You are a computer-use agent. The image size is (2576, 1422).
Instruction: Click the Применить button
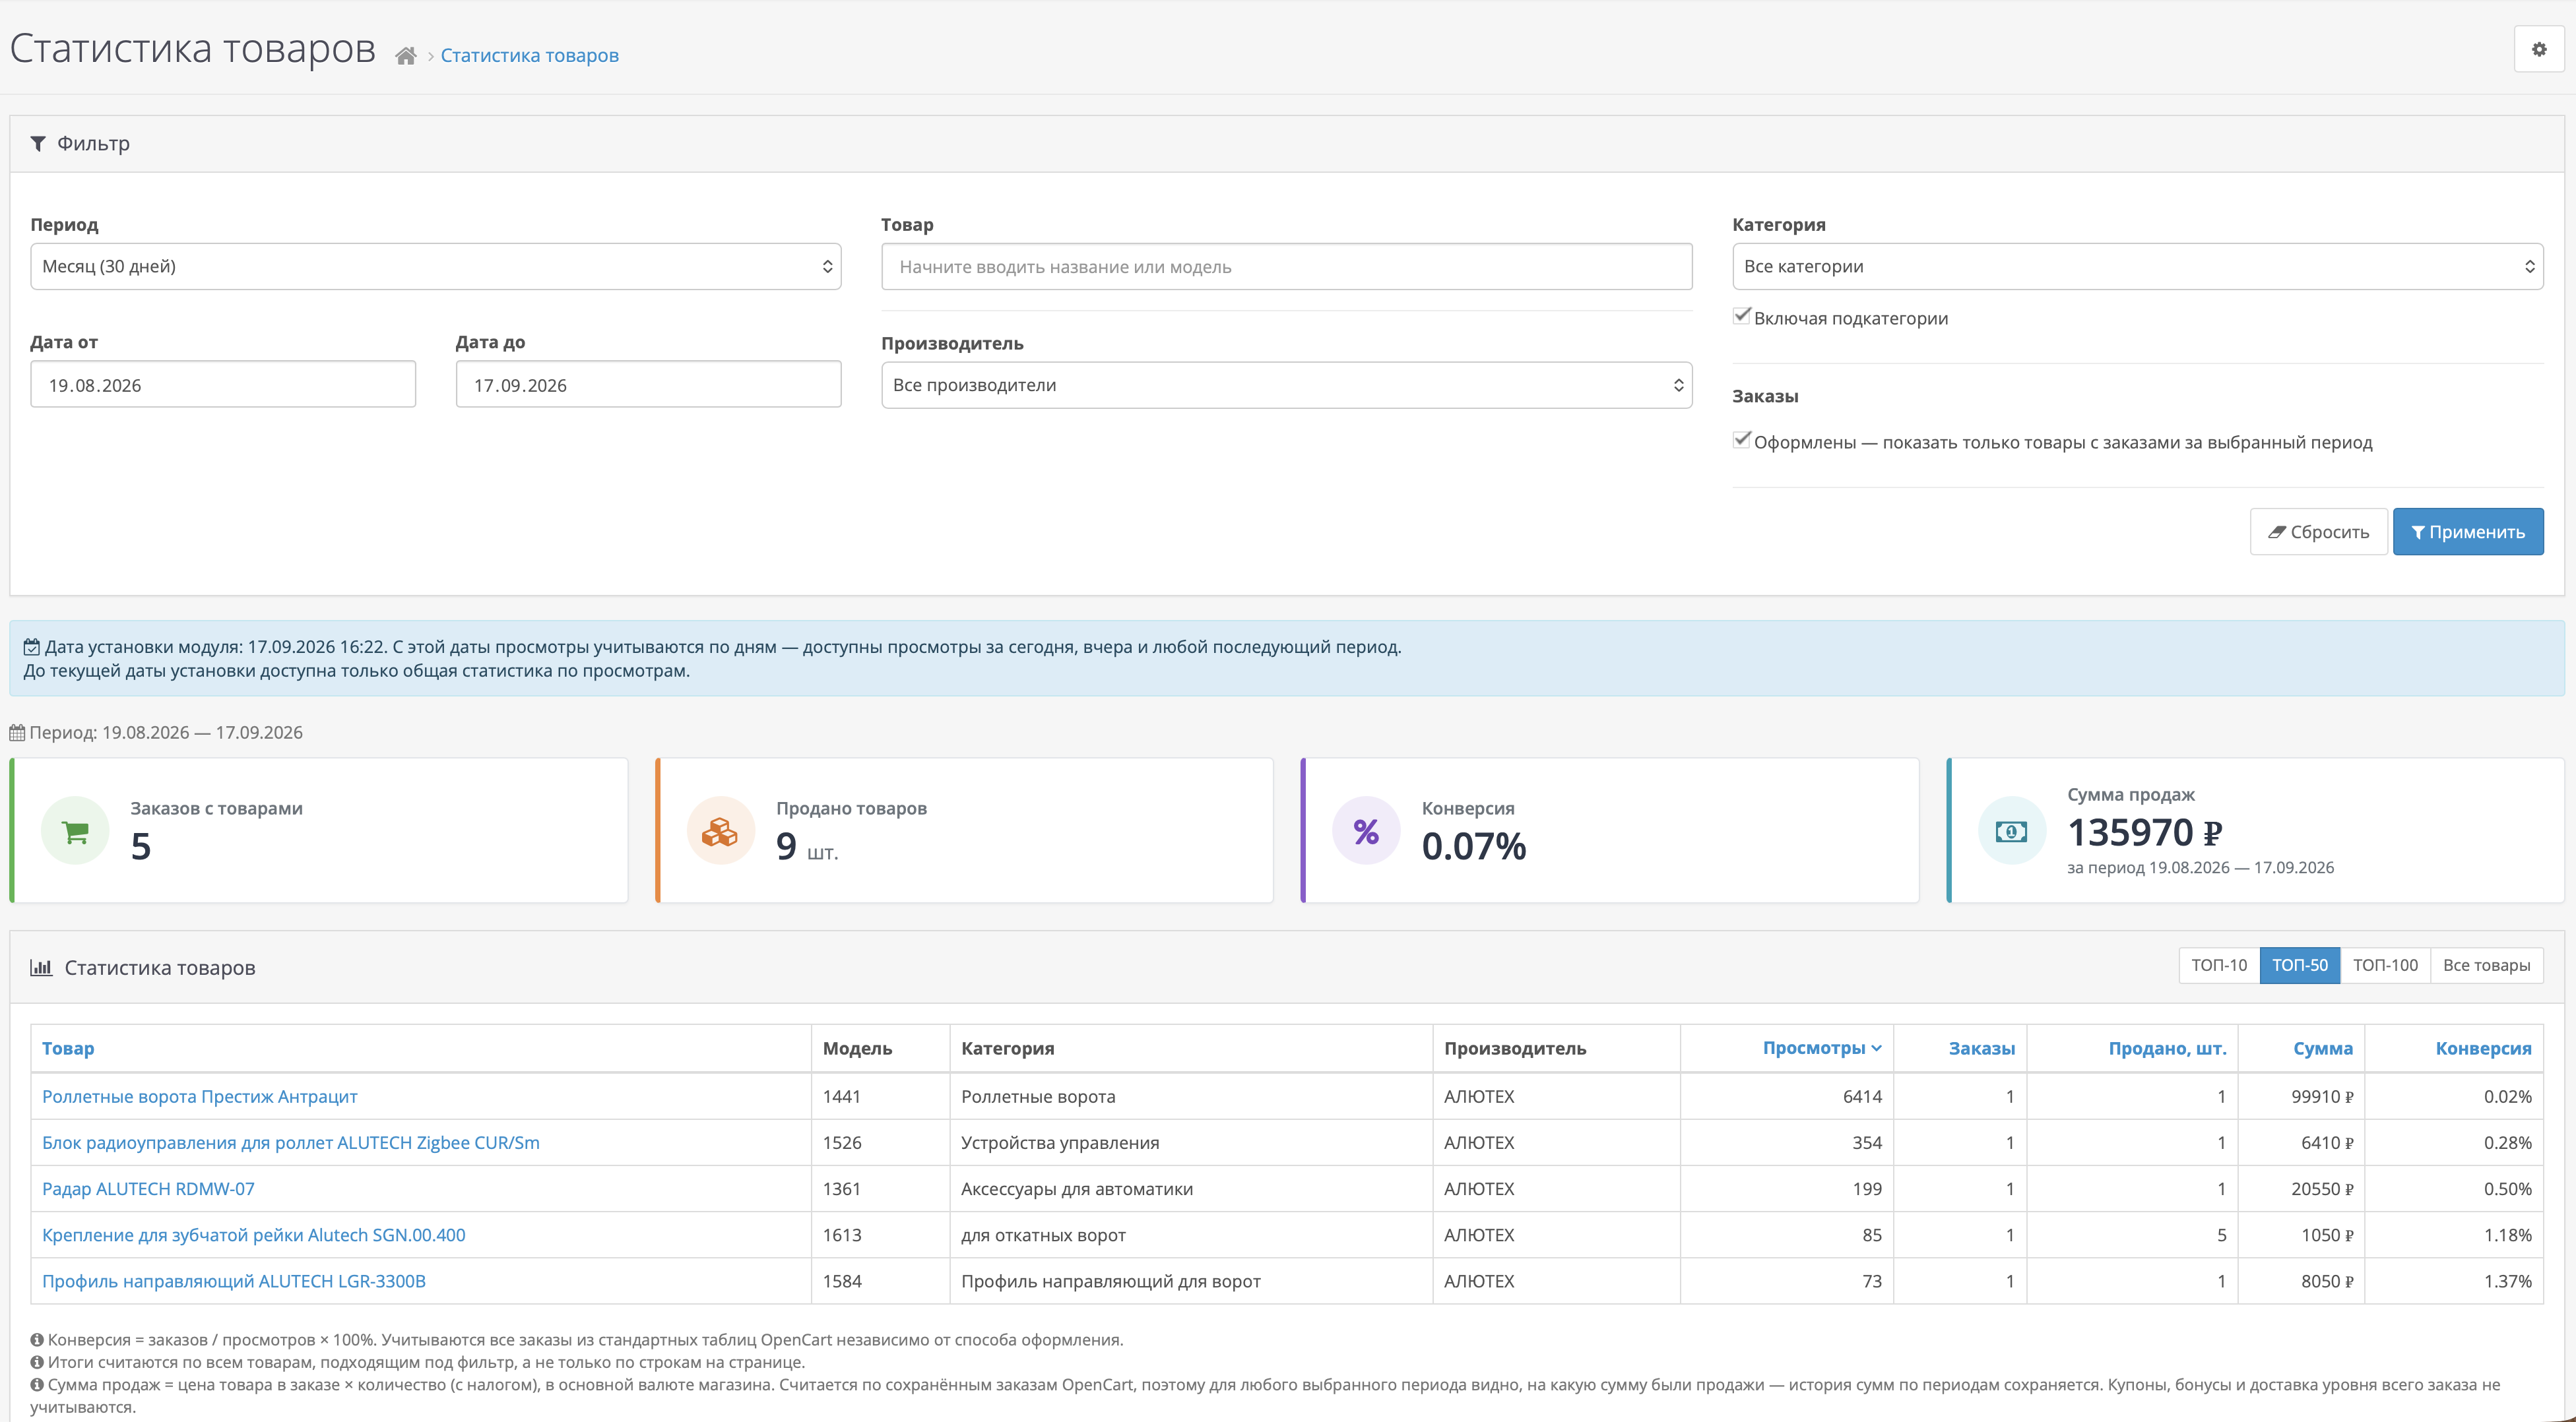2468,532
